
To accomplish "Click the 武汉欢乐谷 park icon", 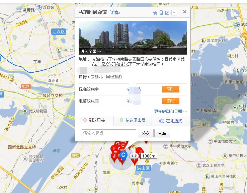I will tap(203, 41).
